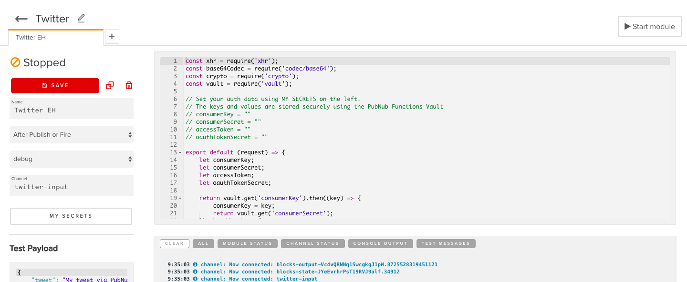Click vault.get('consumerSecret') on line 21
Screen dimensions: 687x282
(273, 213)
